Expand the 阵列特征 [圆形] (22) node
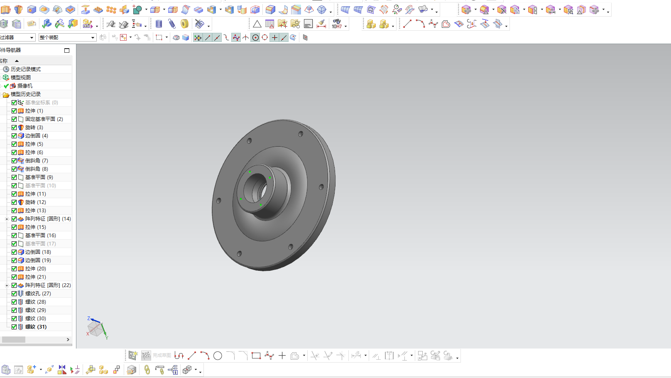 [7, 285]
